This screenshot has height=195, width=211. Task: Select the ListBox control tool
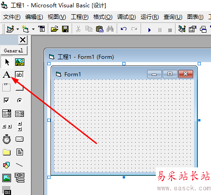(19, 114)
